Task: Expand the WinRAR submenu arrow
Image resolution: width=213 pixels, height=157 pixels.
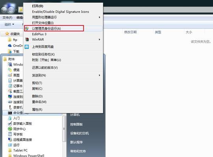Action: pos(99,40)
